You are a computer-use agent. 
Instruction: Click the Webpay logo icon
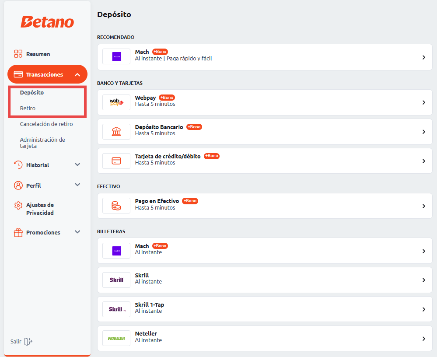click(116, 102)
